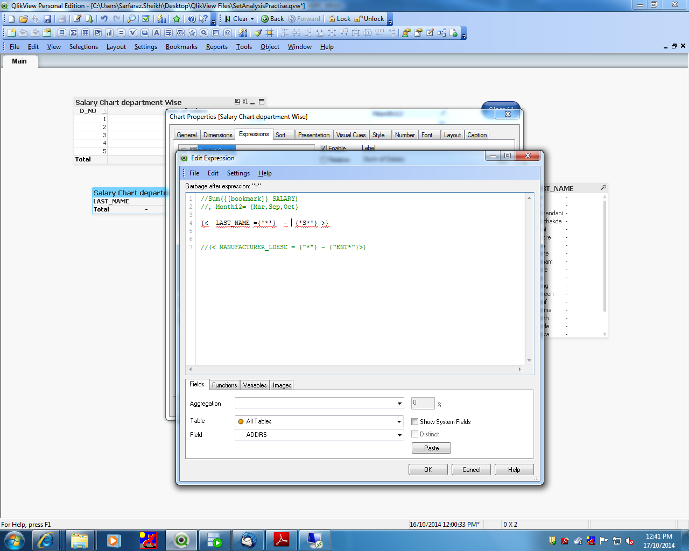This screenshot has width=689, height=551.
Task: Open Visual Cues tab in Chart Properties
Action: [x=351, y=135]
